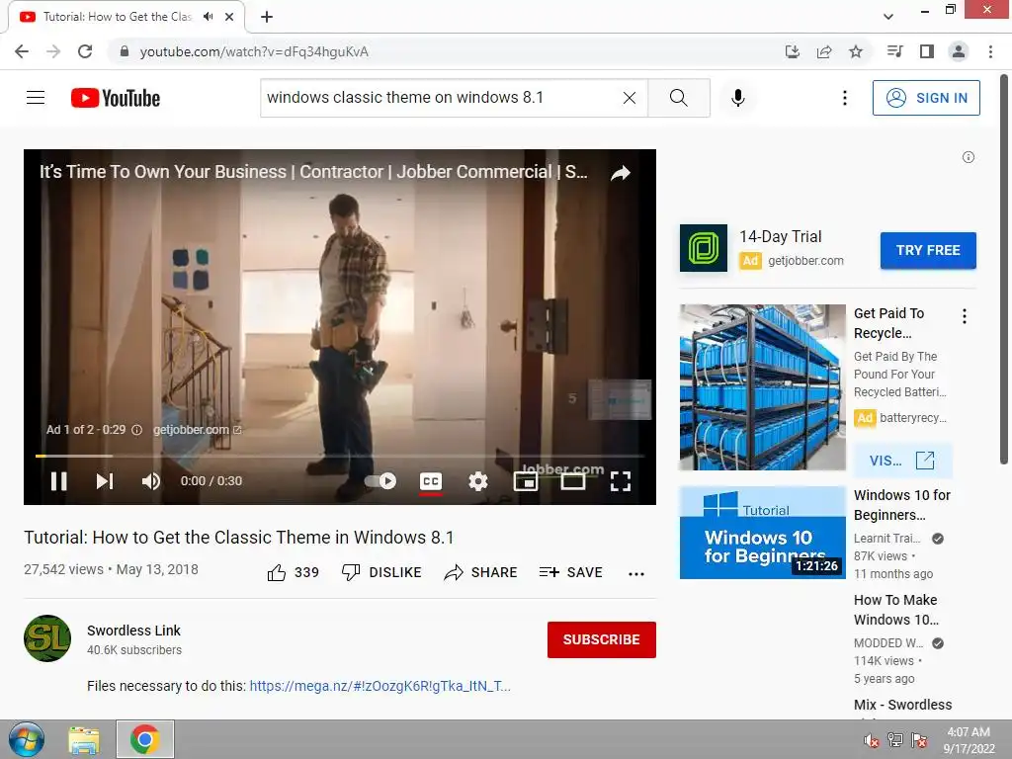Open Chrome profile avatar

[959, 51]
